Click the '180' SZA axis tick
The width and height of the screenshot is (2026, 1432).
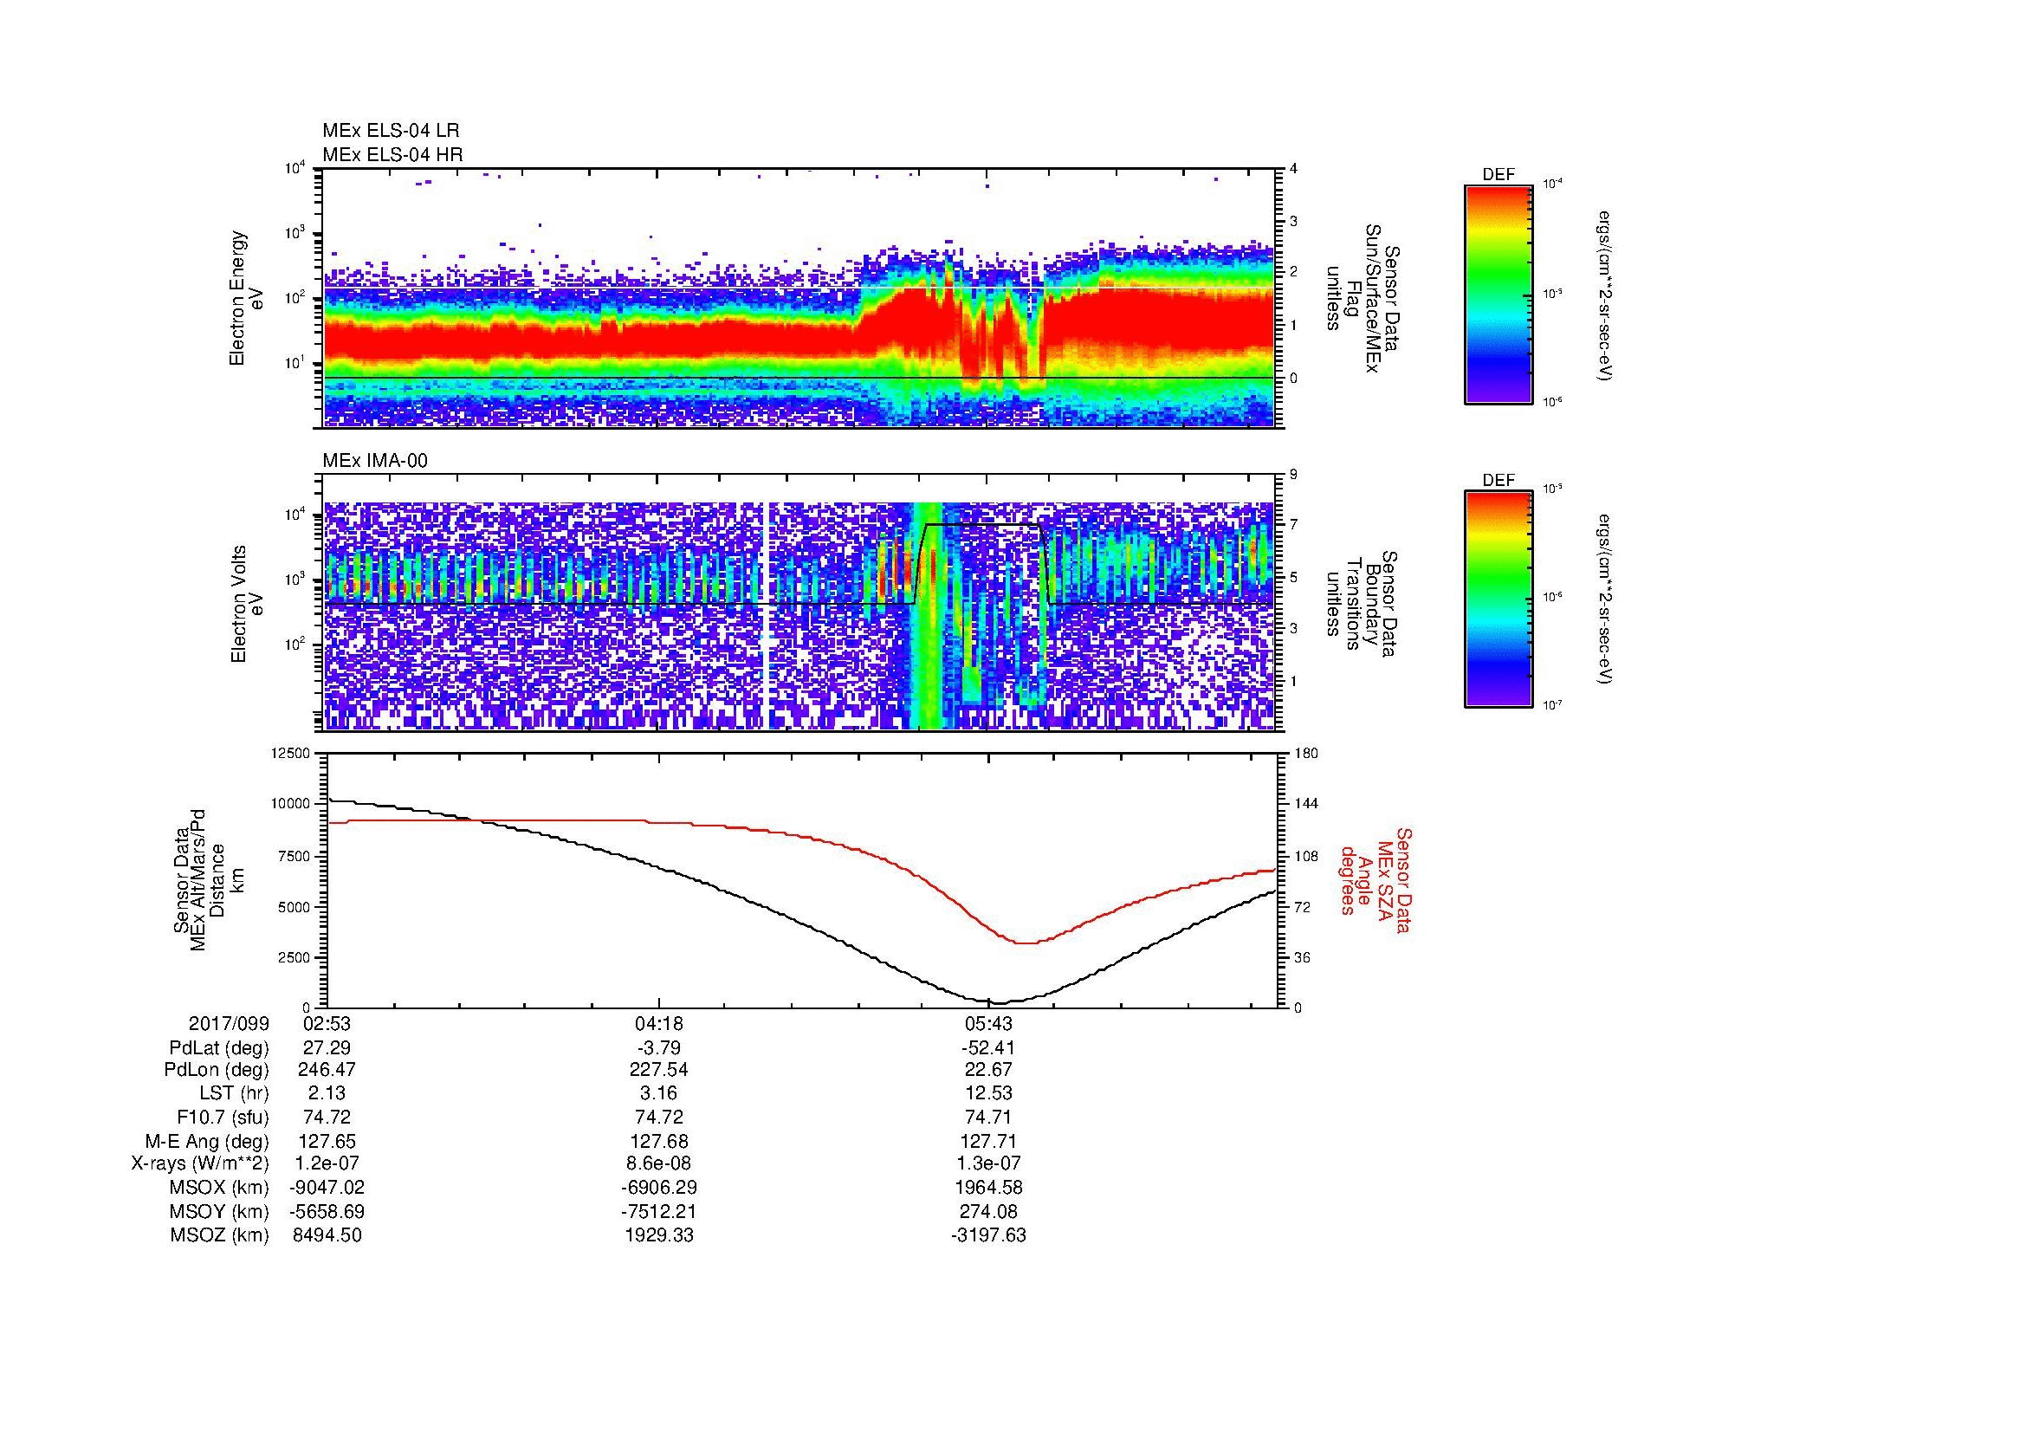tap(1306, 753)
